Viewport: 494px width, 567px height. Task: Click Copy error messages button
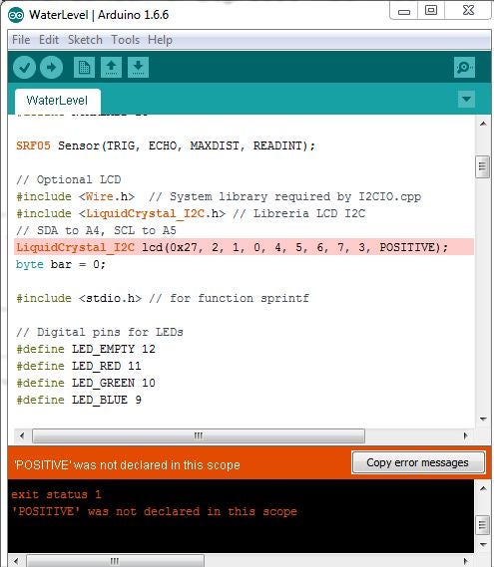(x=418, y=462)
